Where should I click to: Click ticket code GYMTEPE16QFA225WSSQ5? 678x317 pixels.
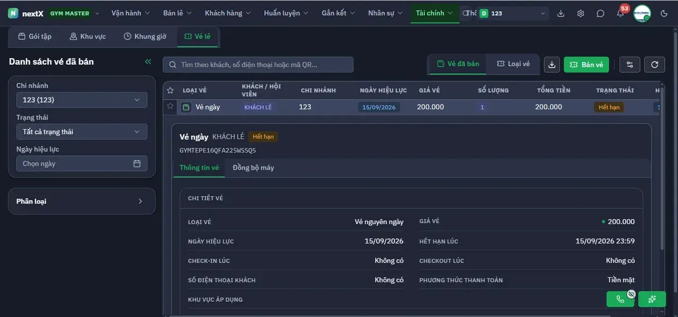point(218,150)
